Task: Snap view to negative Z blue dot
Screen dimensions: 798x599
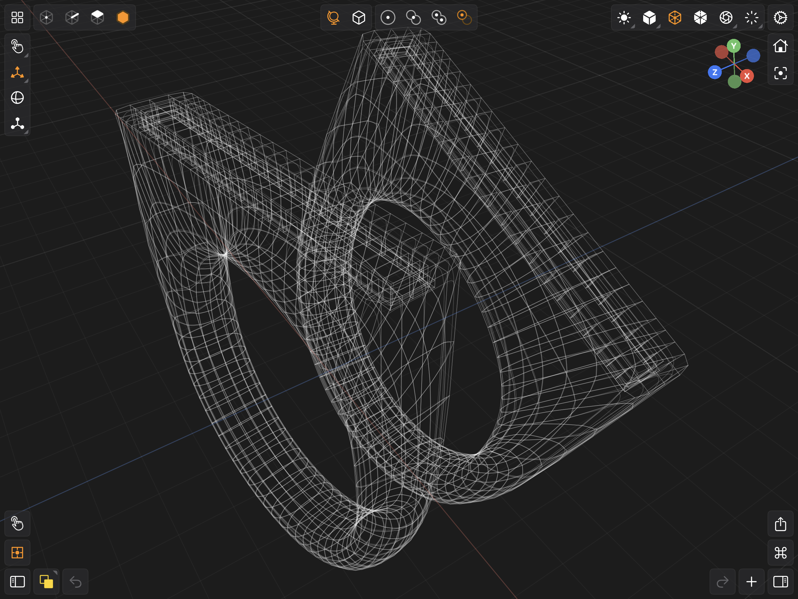Action: tap(753, 56)
